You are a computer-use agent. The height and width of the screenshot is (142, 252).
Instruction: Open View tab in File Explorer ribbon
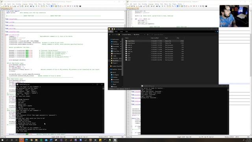(x=126, y=32)
